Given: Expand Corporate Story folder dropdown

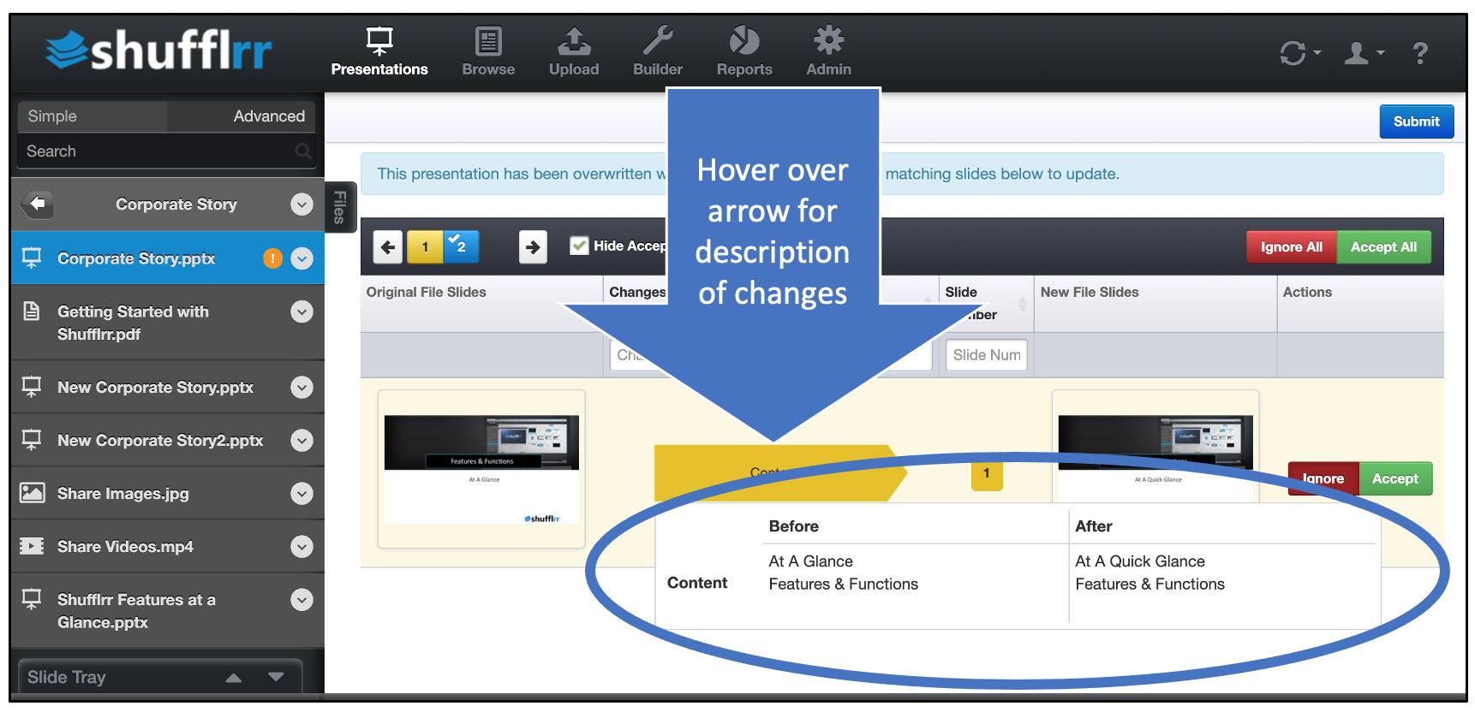Looking at the screenshot, I should click(x=302, y=204).
